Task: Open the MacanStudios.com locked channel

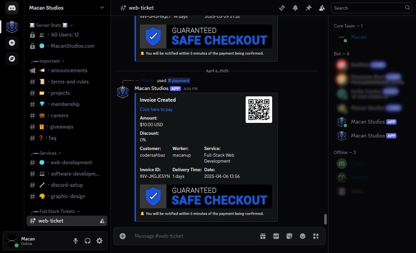Action: click(x=67, y=46)
